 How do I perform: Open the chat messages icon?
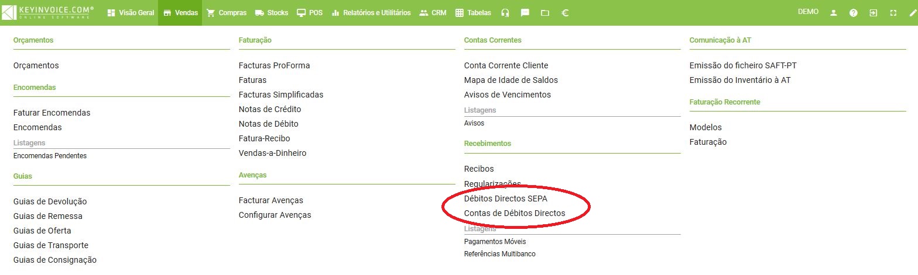pos(525,13)
